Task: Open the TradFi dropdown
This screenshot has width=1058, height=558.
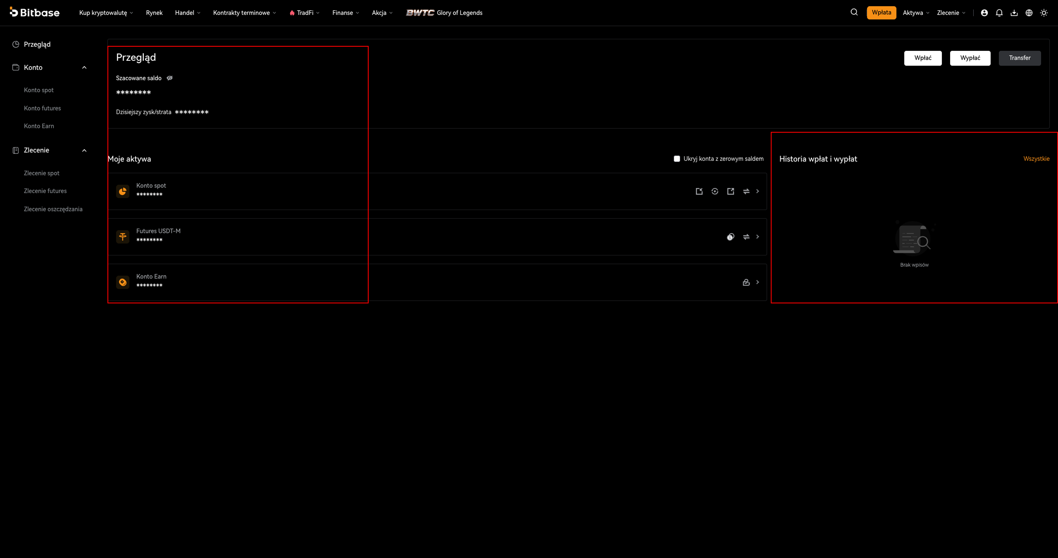Action: point(305,13)
